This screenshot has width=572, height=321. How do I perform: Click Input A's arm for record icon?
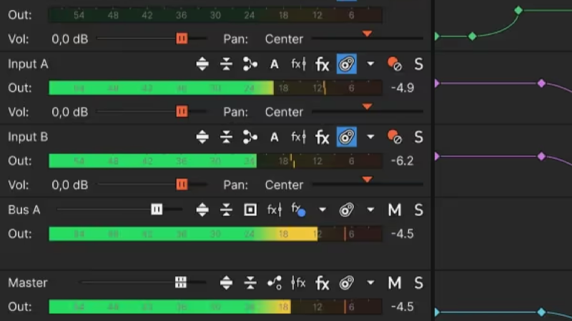[x=395, y=64]
